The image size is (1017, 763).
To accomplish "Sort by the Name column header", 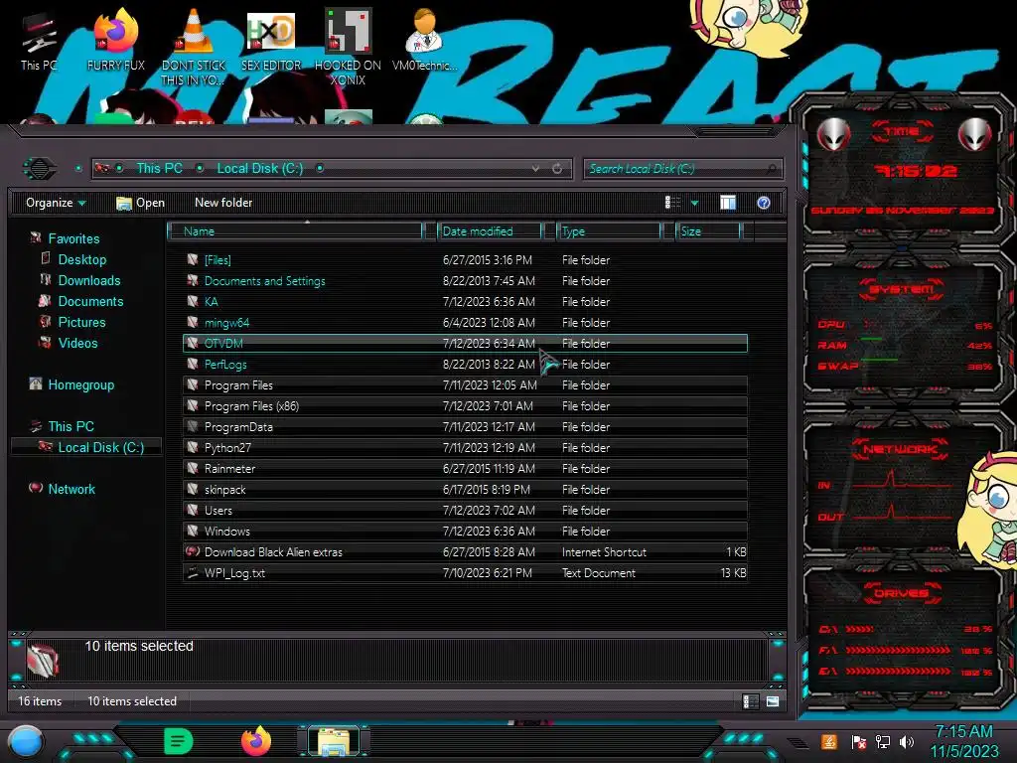I will (295, 230).
